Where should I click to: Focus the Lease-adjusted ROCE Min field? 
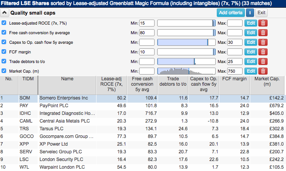click(x=147, y=23)
